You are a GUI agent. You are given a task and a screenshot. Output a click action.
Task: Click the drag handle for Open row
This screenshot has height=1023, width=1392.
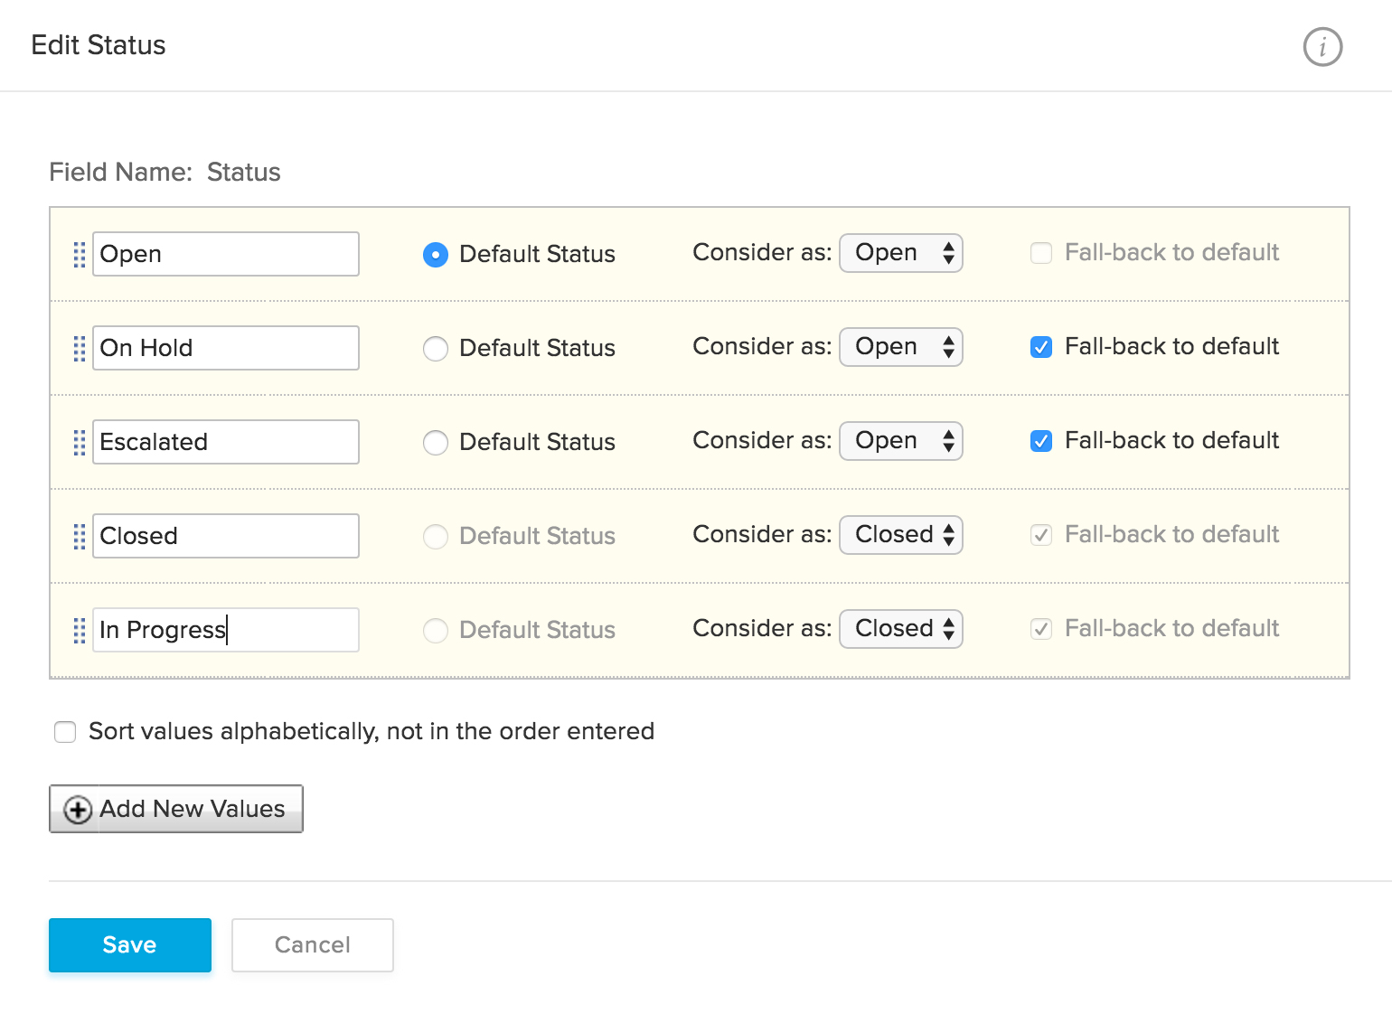coord(80,255)
